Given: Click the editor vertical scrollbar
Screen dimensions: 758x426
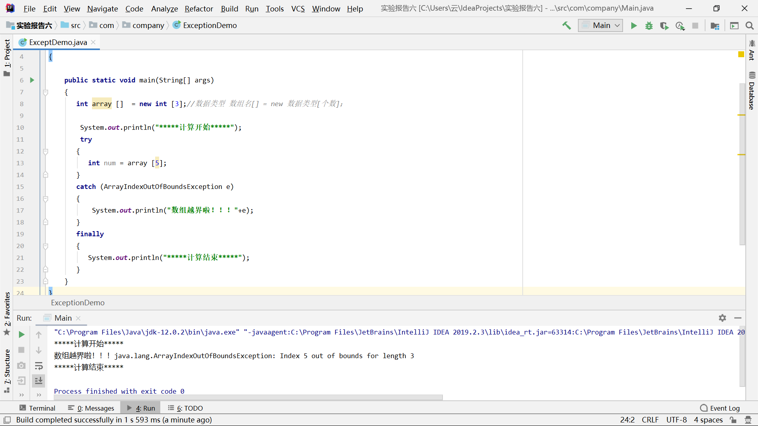Looking at the screenshot, I should coord(742,164).
